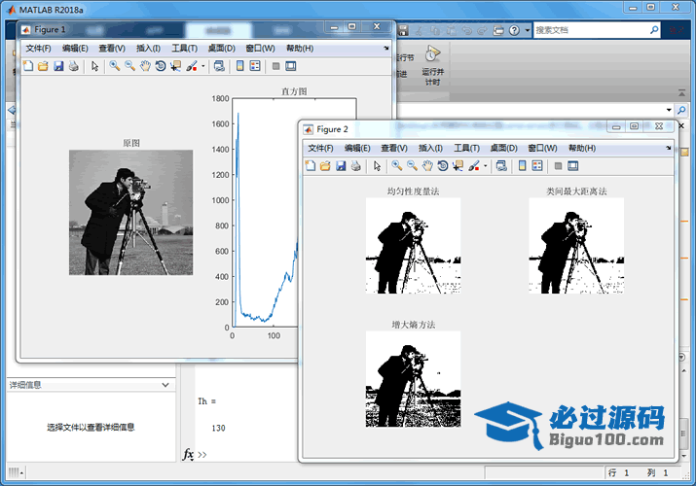Click New Figure icon in Figure 2 toolbar
Image resolution: width=696 pixels, height=486 pixels.
point(311,165)
